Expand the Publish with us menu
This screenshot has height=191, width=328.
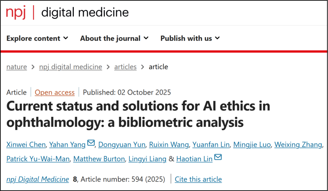click(x=190, y=38)
